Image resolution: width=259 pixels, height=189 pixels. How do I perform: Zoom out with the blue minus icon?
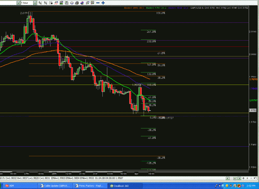click(98, 3)
